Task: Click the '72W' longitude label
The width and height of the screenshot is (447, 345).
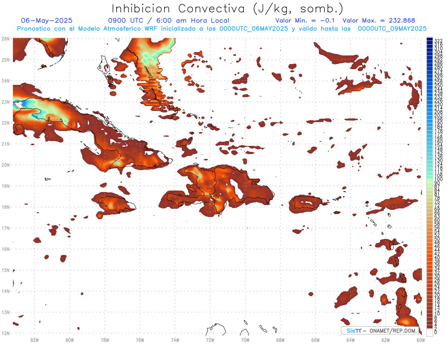Action: click(x=210, y=340)
